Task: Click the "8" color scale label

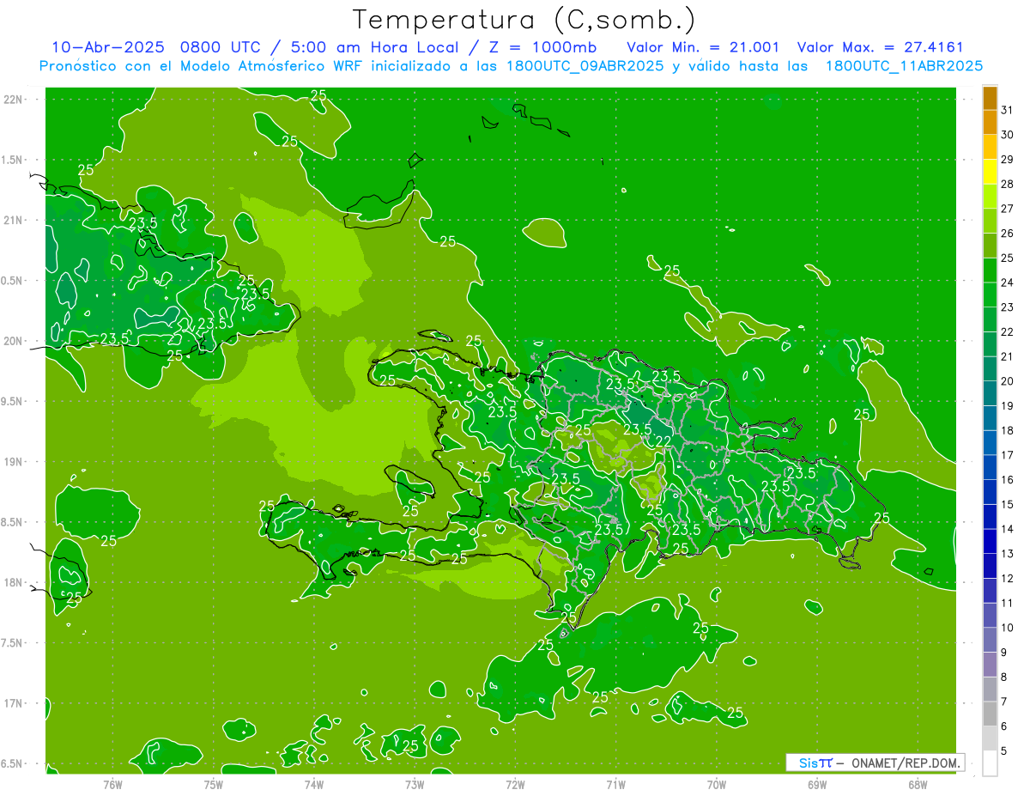Action: click(1004, 677)
